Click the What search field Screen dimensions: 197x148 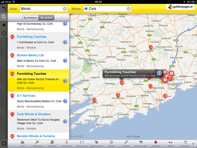point(44,9)
